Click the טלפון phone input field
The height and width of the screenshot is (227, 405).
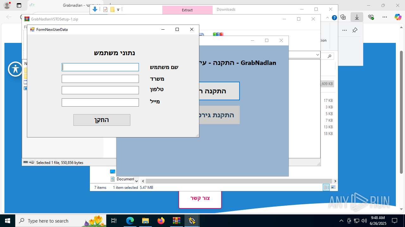pos(100,90)
